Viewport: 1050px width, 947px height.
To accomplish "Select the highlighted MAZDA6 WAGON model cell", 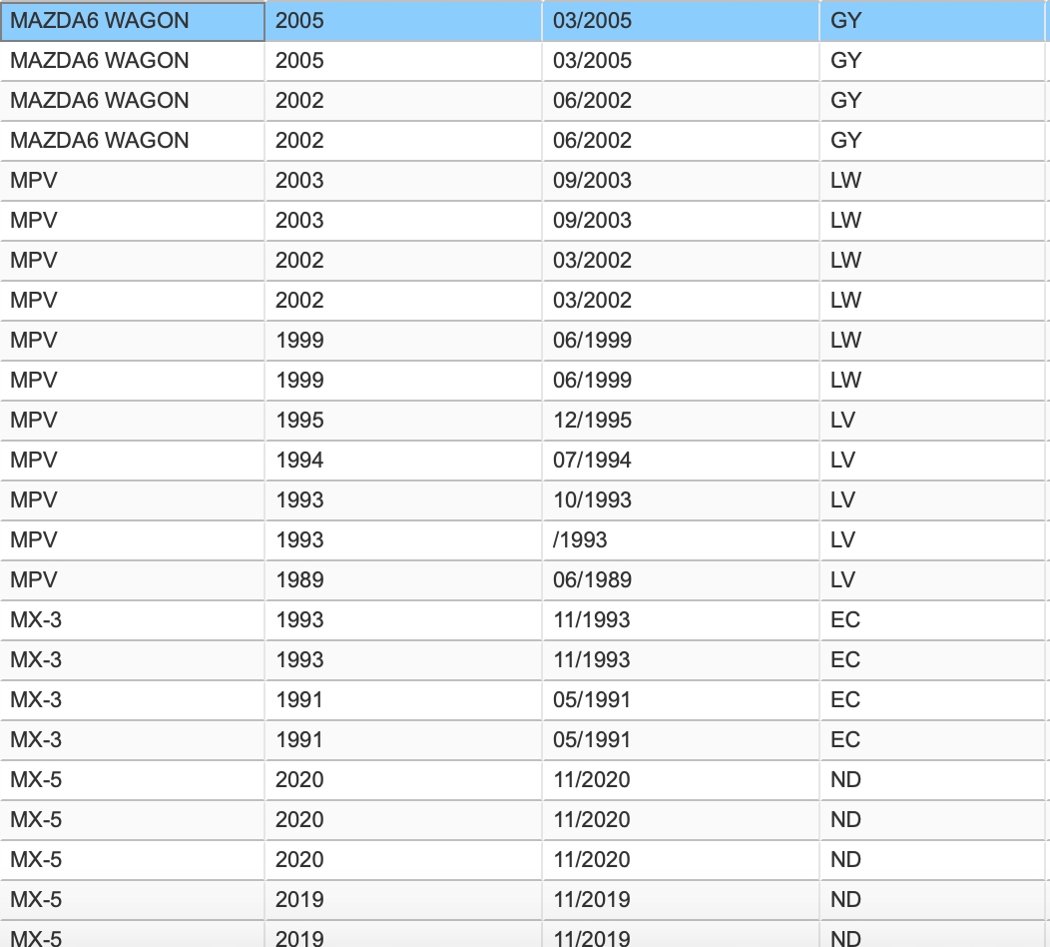I will pos(133,21).
